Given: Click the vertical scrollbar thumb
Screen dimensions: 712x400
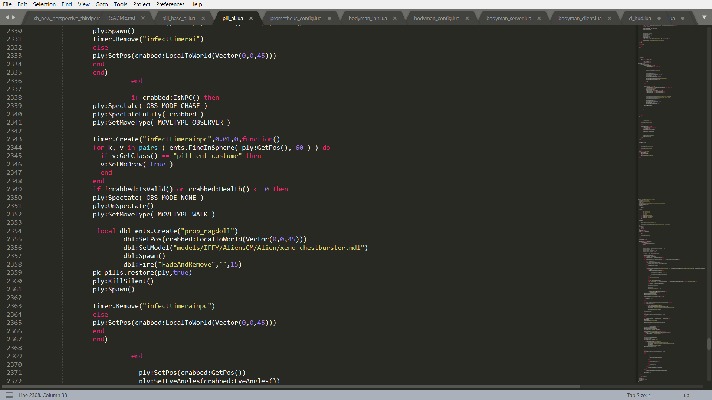Looking at the screenshot, I should coord(709,344).
